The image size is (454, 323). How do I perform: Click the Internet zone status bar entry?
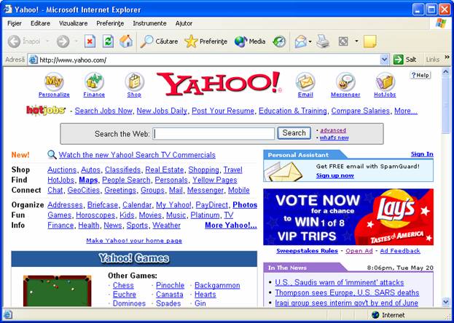coord(388,315)
